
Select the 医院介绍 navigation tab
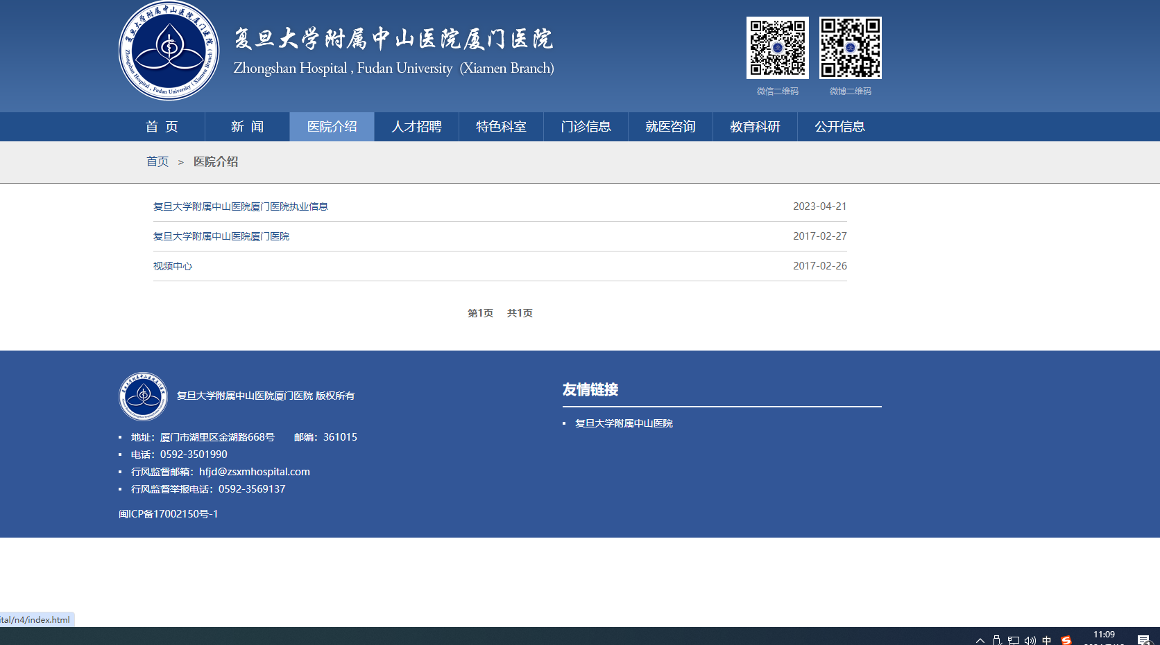pyautogui.click(x=332, y=127)
